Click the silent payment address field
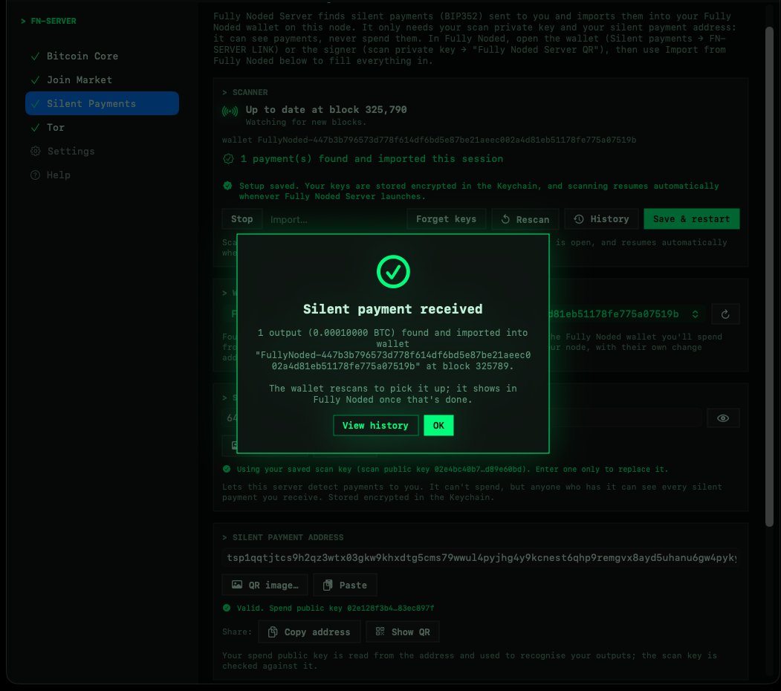 click(481, 558)
